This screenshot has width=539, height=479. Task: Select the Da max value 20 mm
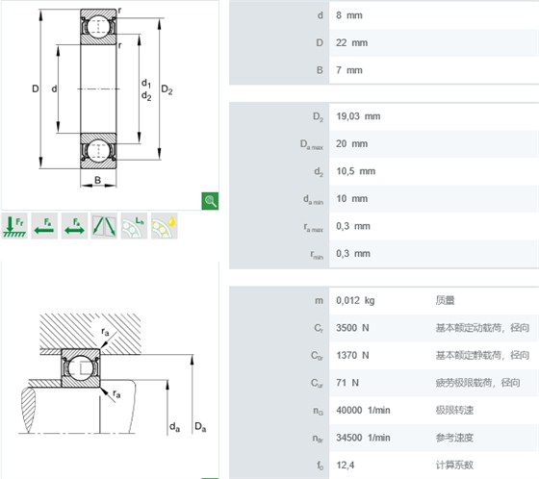coord(352,144)
